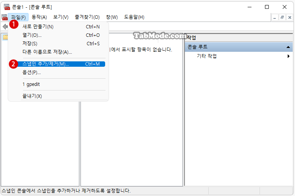
Task: Expand the 기타 작업 submenu arrow
Action: (x=288, y=56)
